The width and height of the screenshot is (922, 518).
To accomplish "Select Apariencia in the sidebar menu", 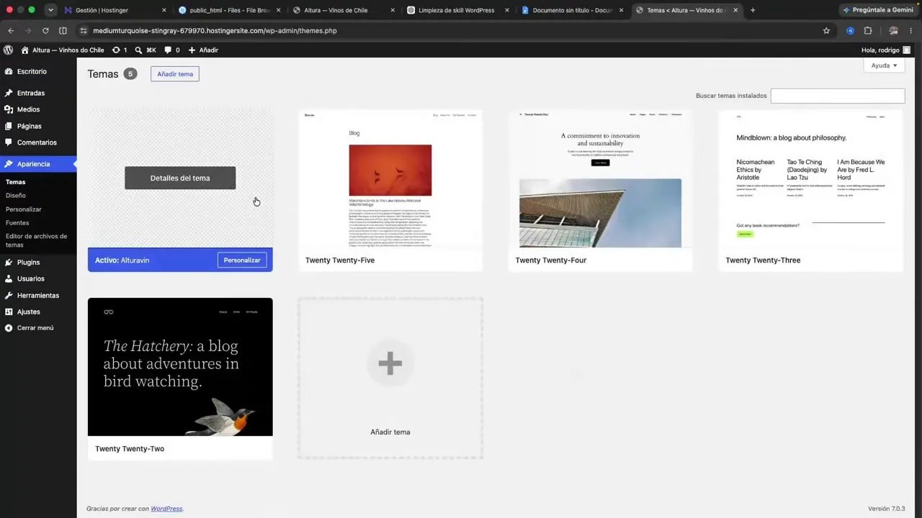I will (x=38, y=164).
